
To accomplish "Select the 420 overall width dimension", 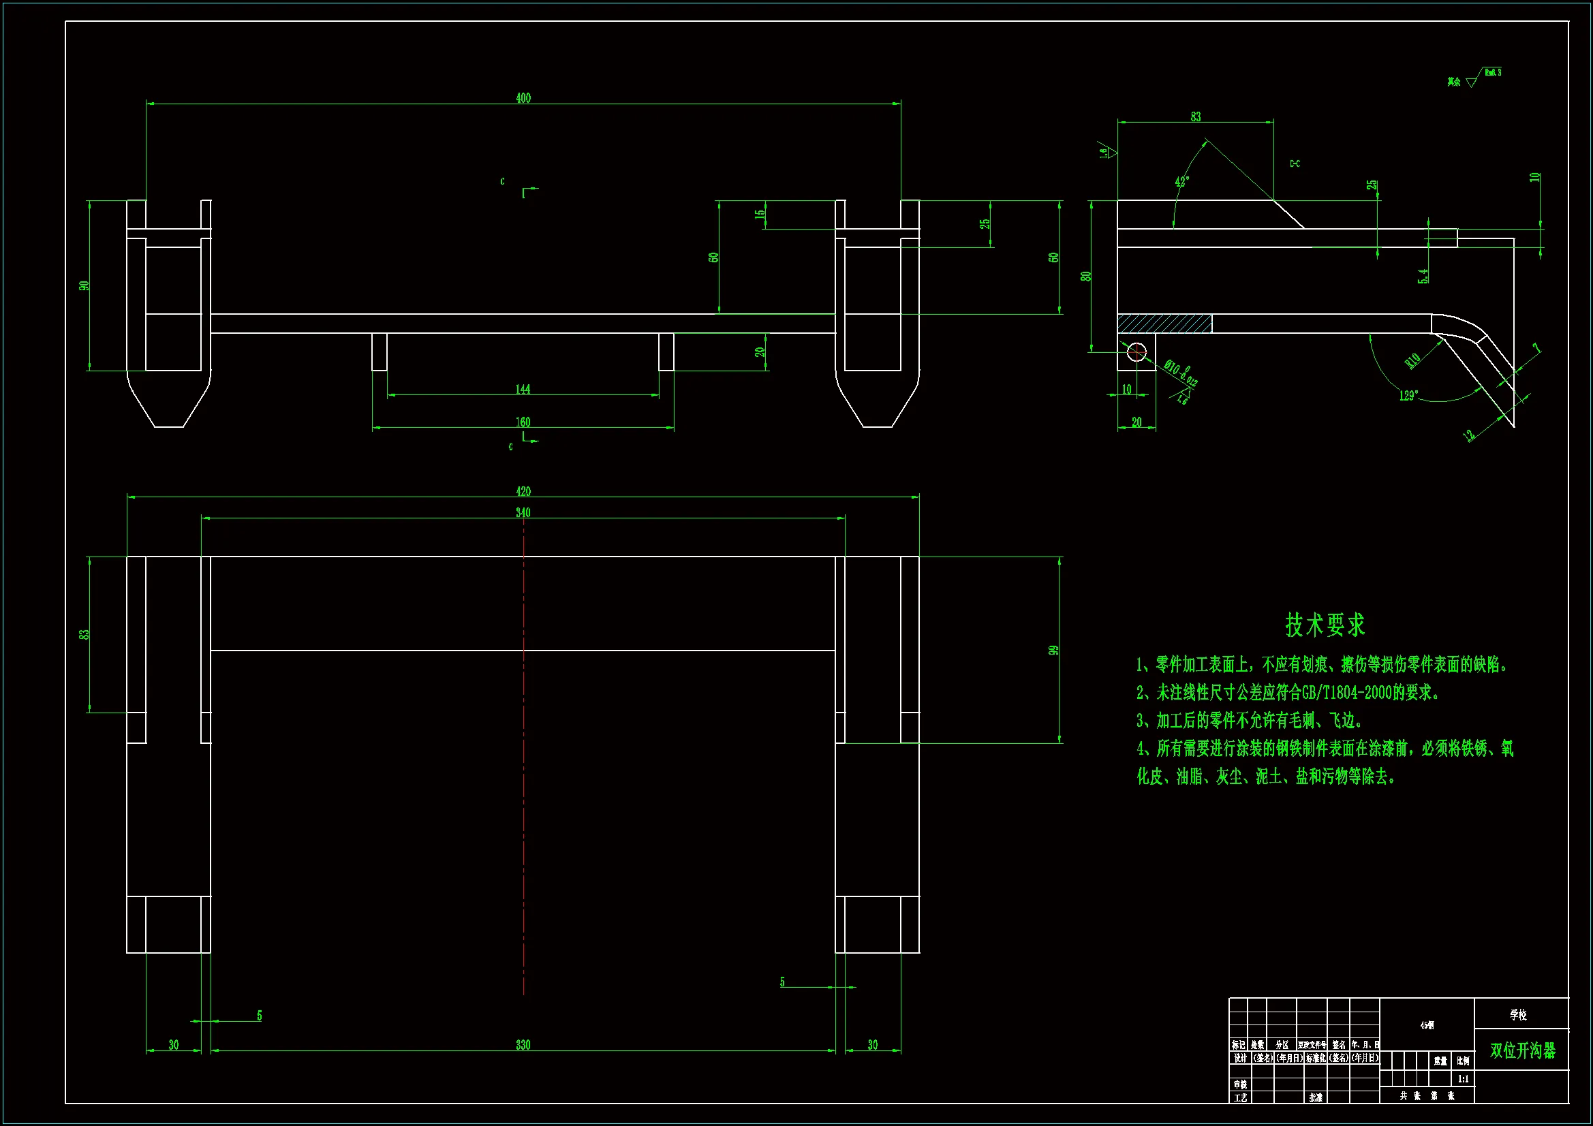I will (x=523, y=491).
